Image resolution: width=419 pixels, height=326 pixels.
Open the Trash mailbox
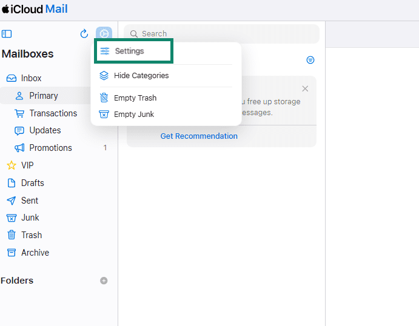[x=32, y=235]
